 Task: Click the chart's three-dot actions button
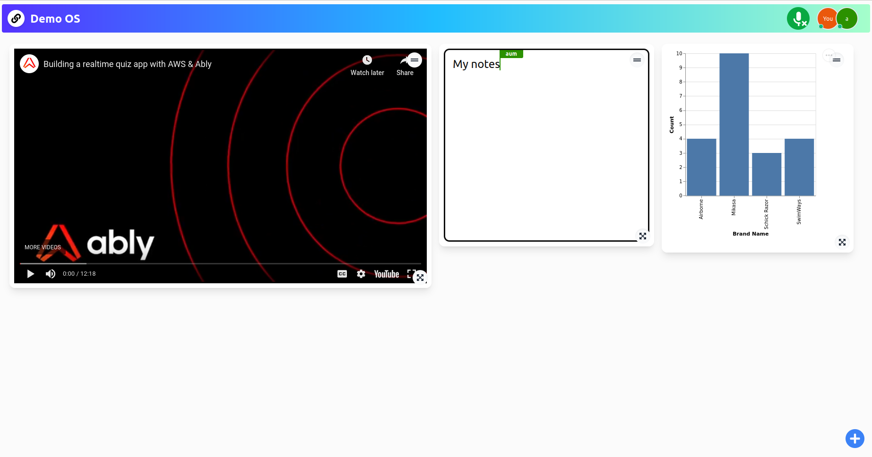click(829, 55)
